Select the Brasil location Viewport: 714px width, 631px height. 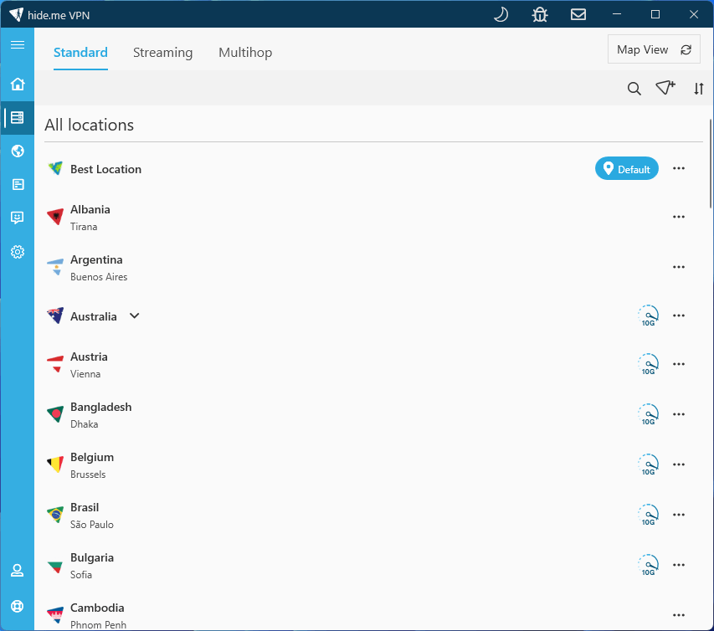pyautogui.click(x=373, y=515)
